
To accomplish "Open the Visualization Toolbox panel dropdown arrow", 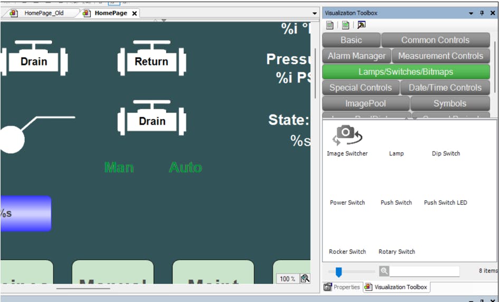I will tap(470, 13).
